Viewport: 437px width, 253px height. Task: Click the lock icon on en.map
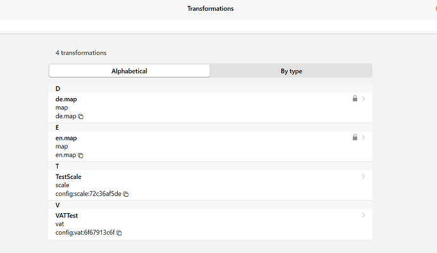point(355,137)
